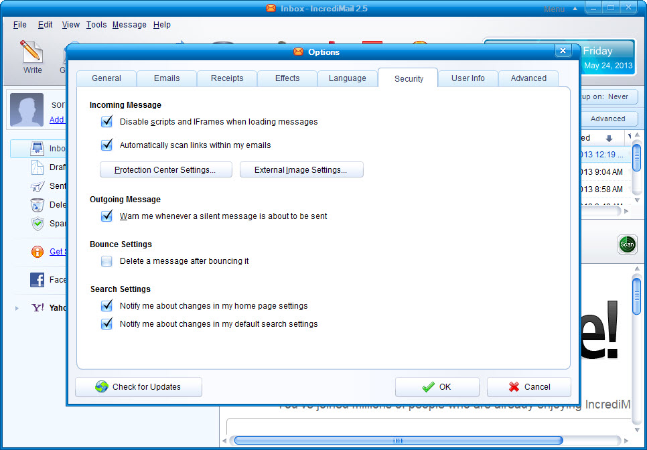
Task: Click the preview pane horizontal scrollbar
Action: (399, 441)
